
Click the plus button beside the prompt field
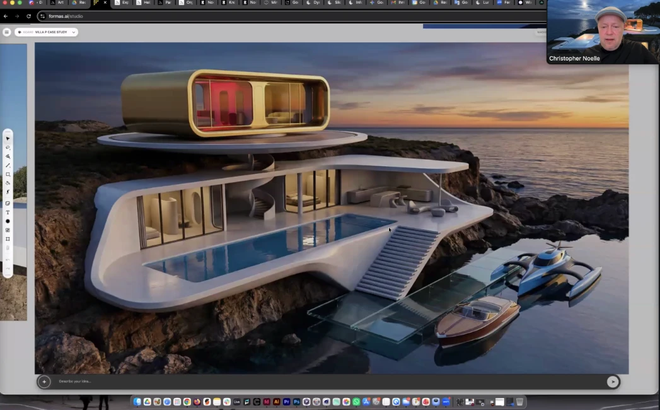point(44,381)
